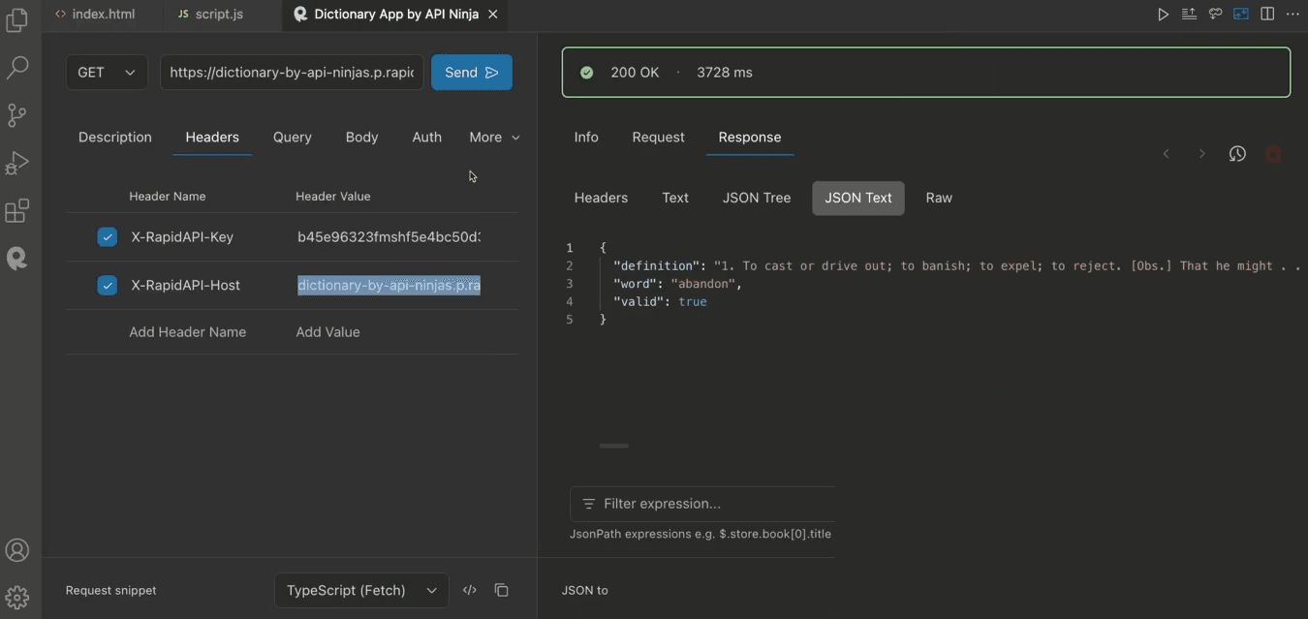The height and width of the screenshot is (619, 1308).
Task: Expand the More tabs dropdown
Action: pyautogui.click(x=495, y=138)
